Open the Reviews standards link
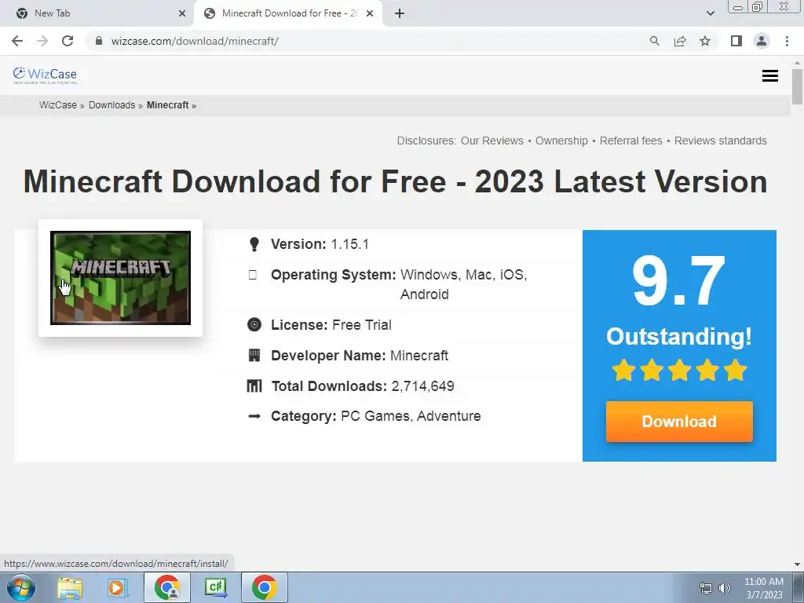Screen dimensions: 804x603 coord(721,141)
